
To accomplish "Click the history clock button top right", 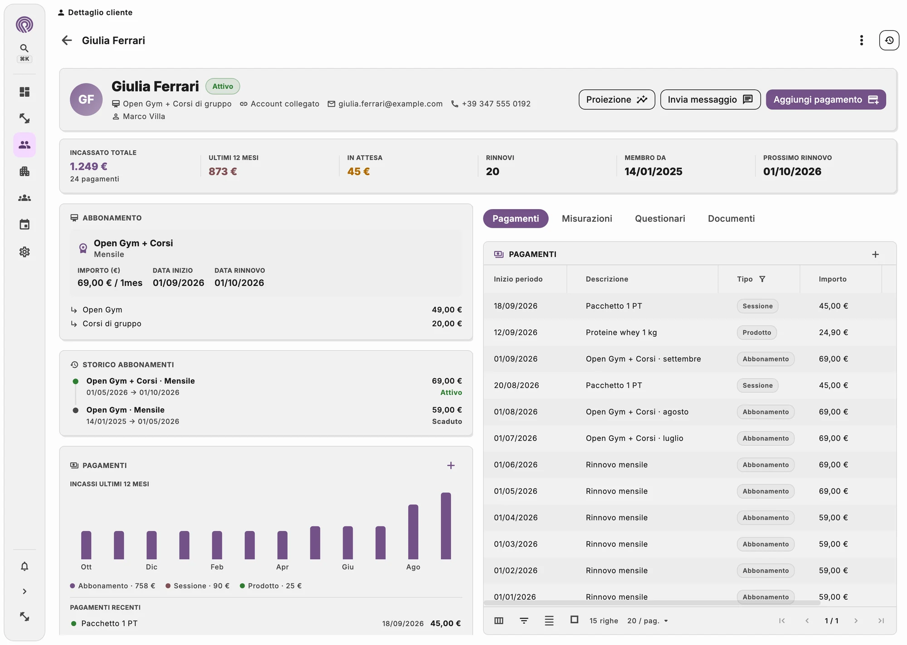I will click(889, 40).
